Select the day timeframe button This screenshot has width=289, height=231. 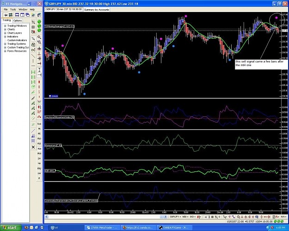39,168
